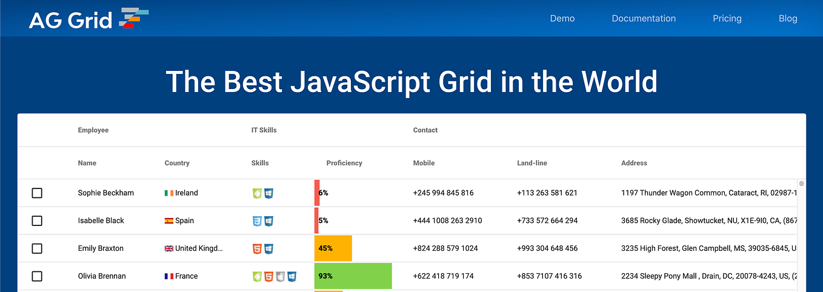Image resolution: width=823 pixels, height=292 pixels.
Task: Click the address 1197 Thunder Wagon Common
Action: coord(709,193)
